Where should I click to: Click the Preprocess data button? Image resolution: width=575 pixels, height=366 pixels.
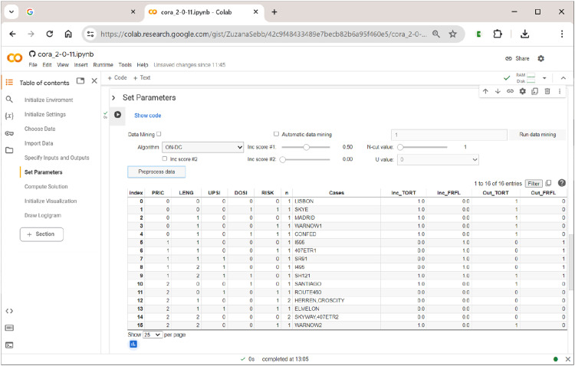click(x=156, y=172)
